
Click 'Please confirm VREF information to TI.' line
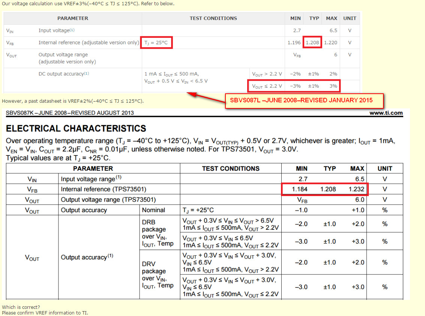point(45,313)
